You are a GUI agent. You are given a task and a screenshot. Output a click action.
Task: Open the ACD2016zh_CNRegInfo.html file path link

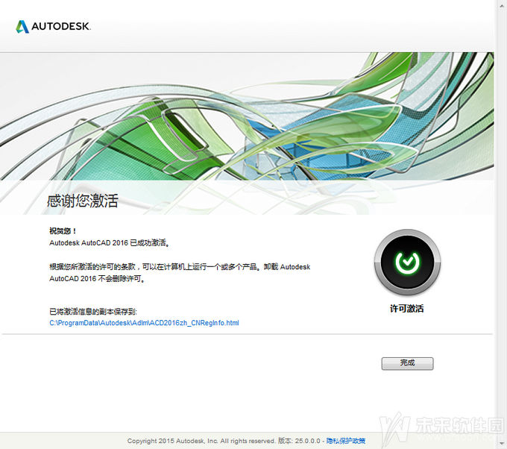pos(144,323)
